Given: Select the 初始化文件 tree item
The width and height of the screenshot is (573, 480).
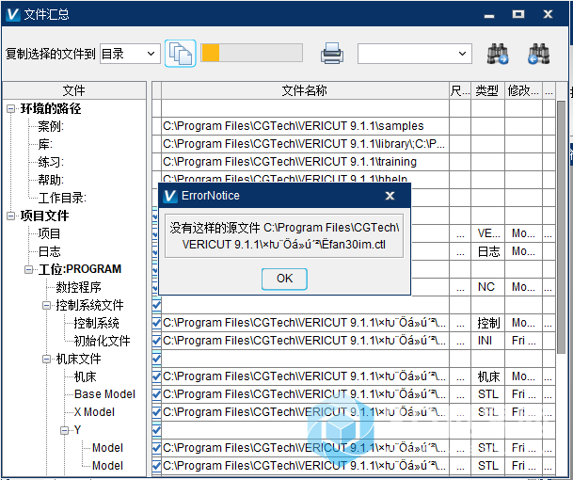Looking at the screenshot, I should click(102, 341).
